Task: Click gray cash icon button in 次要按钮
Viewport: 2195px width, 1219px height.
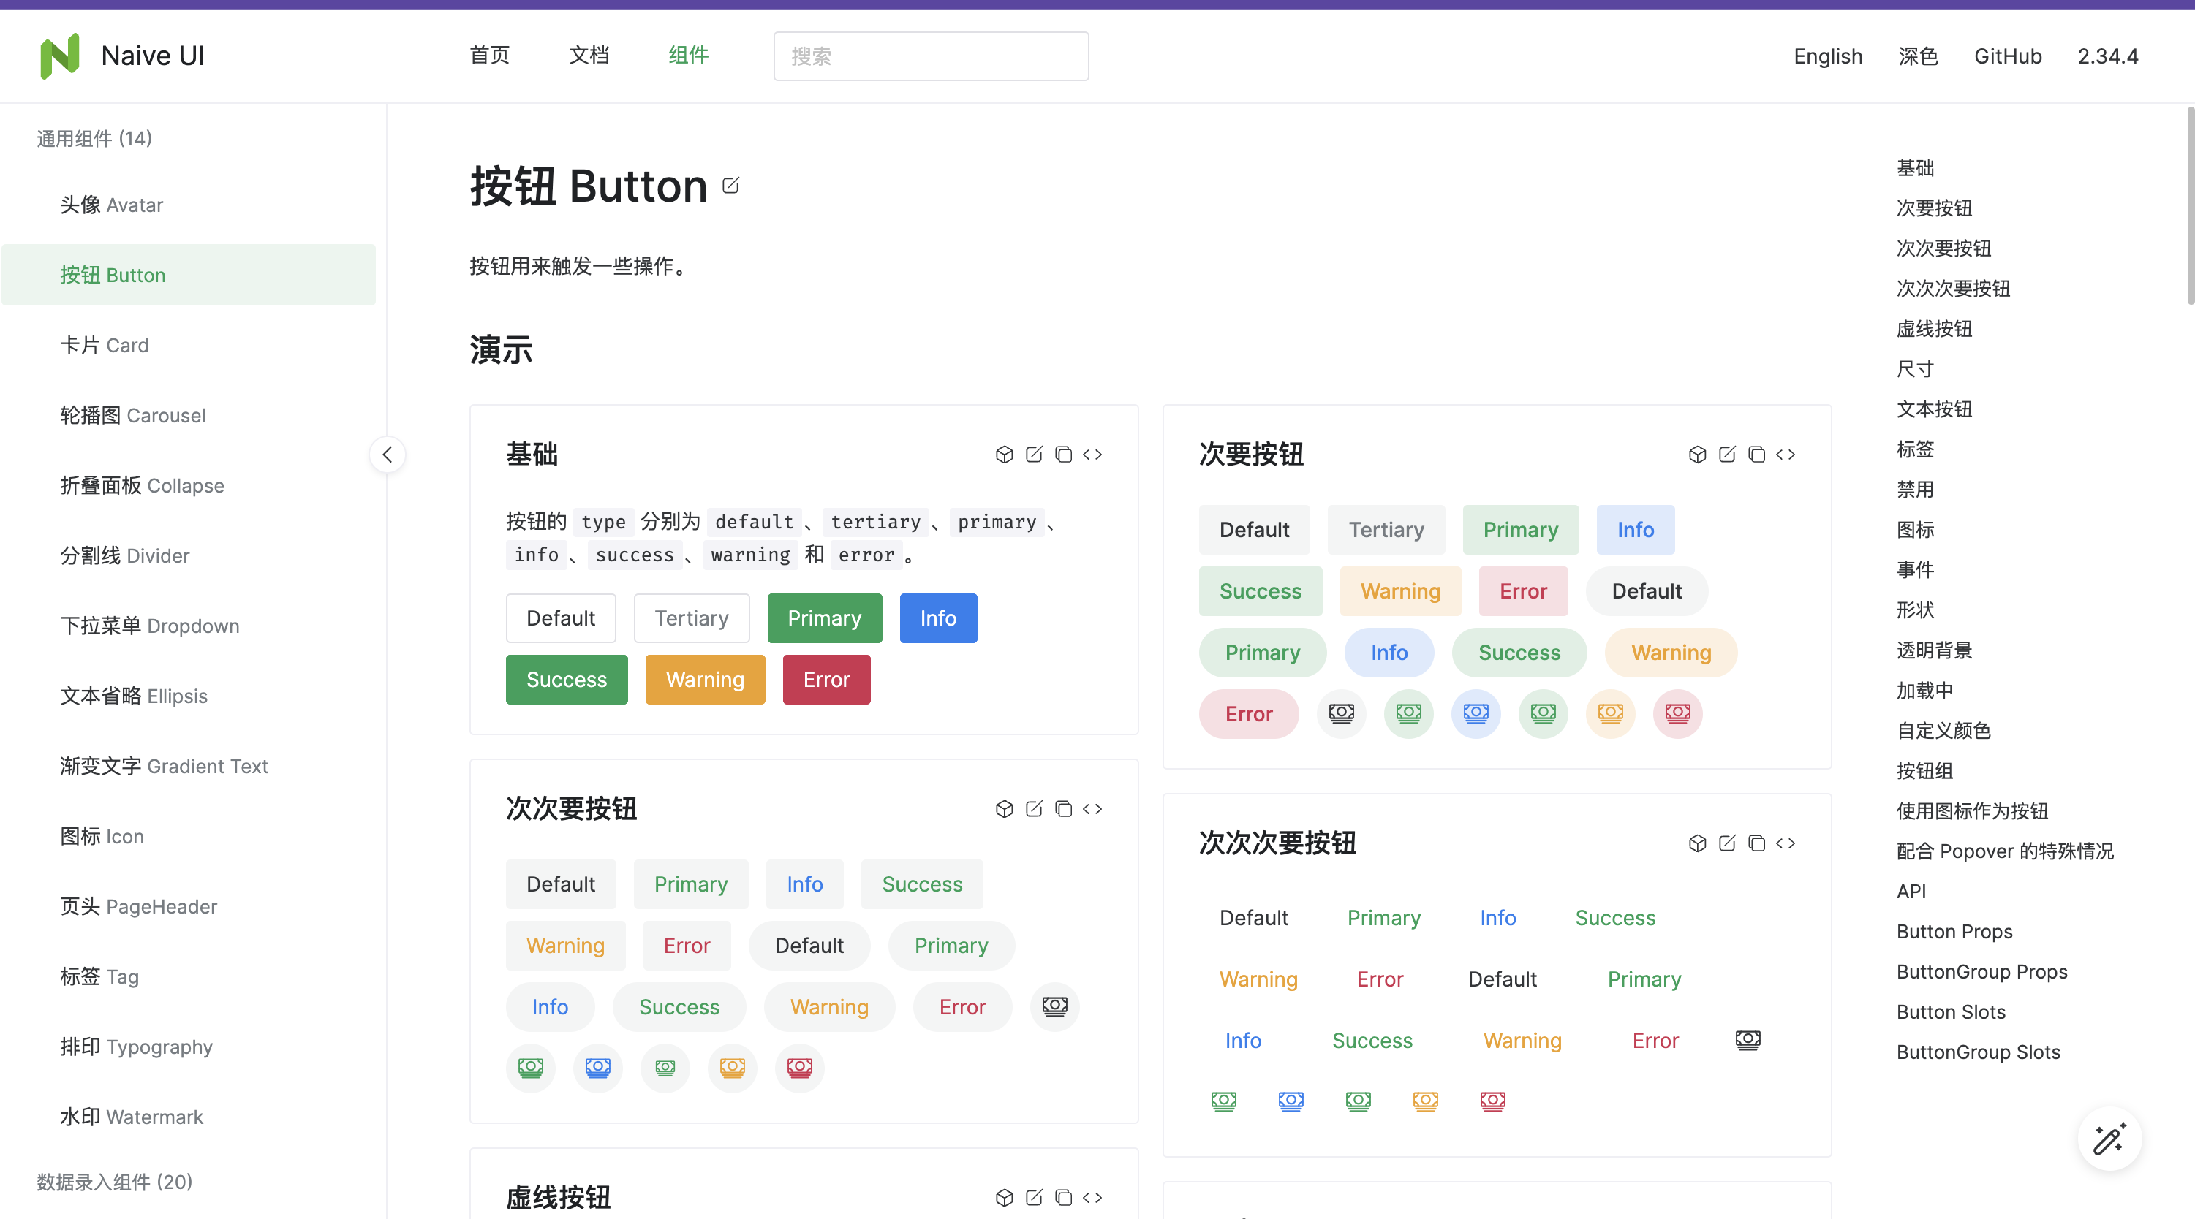Action: (x=1341, y=714)
